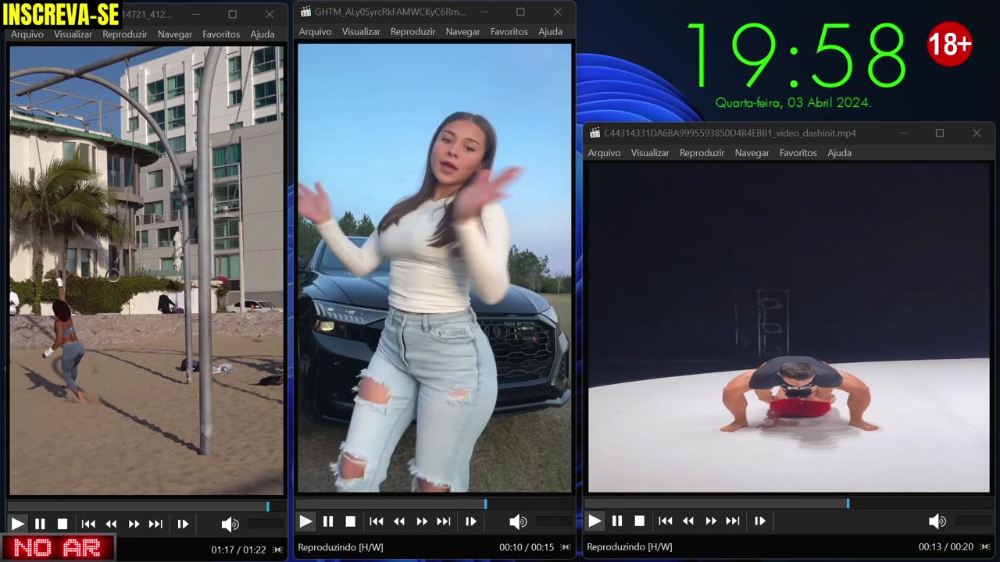Image resolution: width=1000 pixels, height=562 pixels.
Task: Pause the video in the GHTM_ALy0 window
Action: click(x=328, y=521)
